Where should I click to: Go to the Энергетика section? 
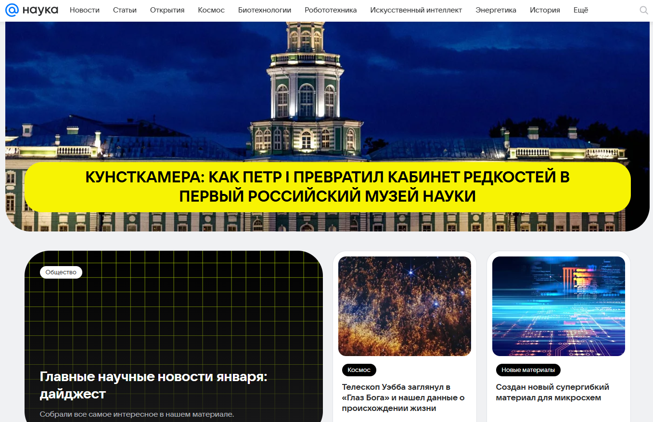tap(496, 10)
